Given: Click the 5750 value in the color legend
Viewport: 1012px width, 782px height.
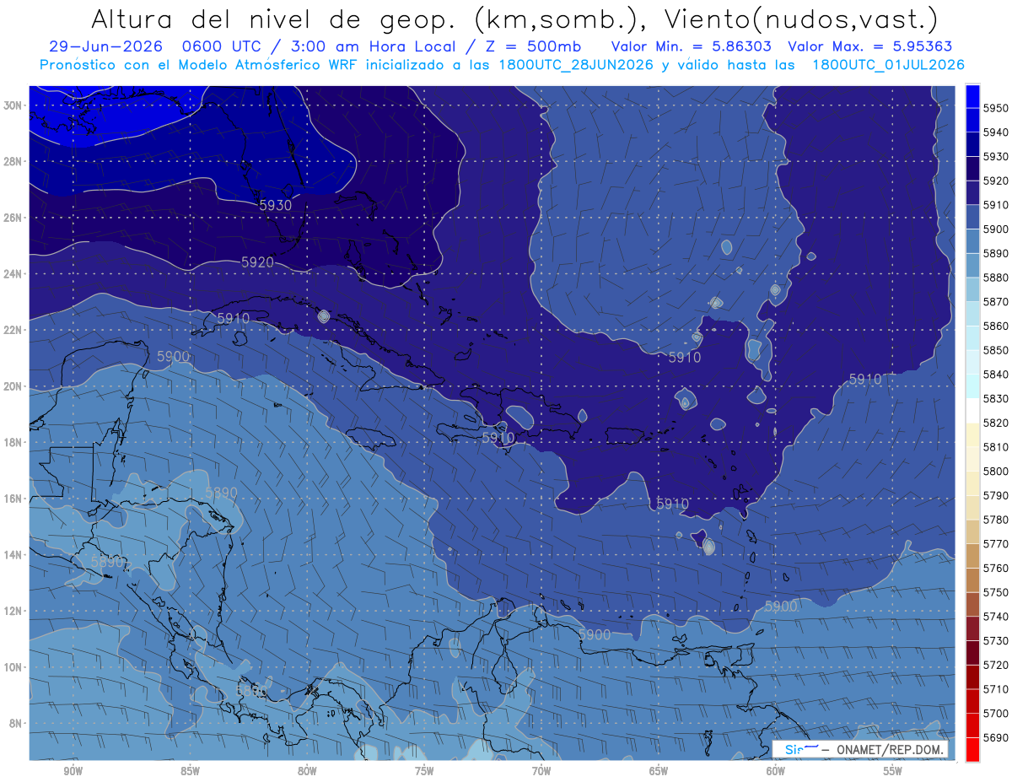Looking at the screenshot, I should click(997, 592).
